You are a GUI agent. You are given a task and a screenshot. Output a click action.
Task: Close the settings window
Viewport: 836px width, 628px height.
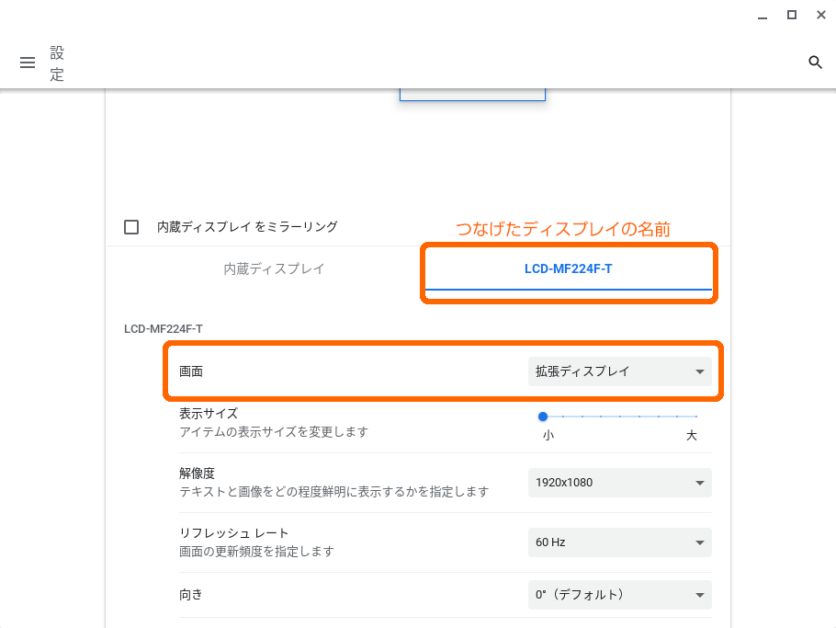coord(820,16)
